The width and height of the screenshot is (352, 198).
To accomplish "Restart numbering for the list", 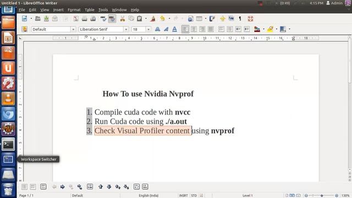I will pyautogui.click(x=136, y=187).
